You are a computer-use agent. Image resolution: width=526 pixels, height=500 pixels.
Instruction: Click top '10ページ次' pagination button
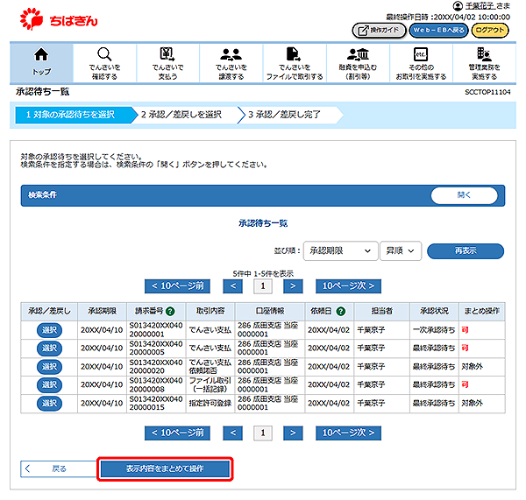[x=348, y=286]
